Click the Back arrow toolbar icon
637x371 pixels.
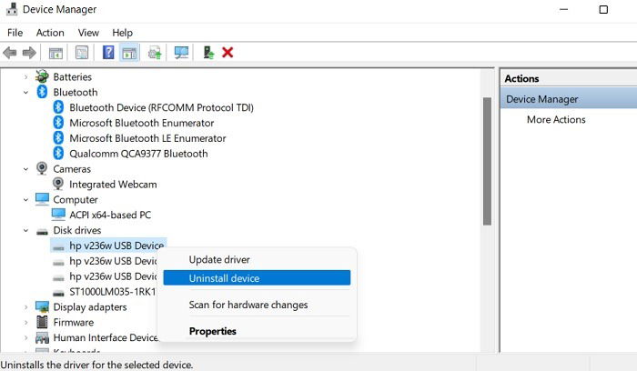coord(10,53)
